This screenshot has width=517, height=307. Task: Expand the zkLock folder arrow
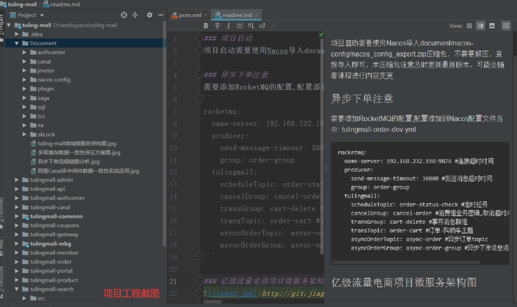(24, 134)
